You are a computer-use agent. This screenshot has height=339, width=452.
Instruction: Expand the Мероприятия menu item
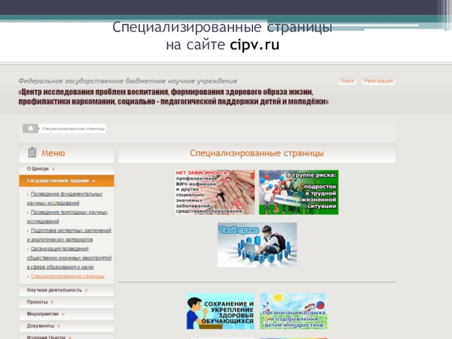click(67, 314)
